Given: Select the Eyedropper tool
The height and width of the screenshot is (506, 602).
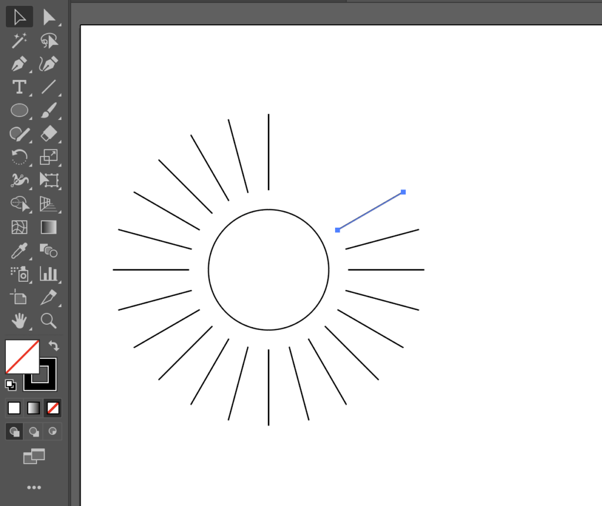Looking at the screenshot, I should click(19, 250).
